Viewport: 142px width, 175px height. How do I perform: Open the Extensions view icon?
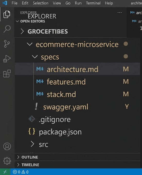click(x=7, y=74)
